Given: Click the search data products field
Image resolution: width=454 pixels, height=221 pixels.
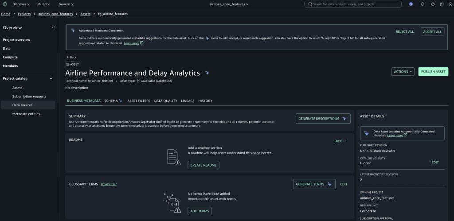Looking at the screenshot, I should point(352,4).
